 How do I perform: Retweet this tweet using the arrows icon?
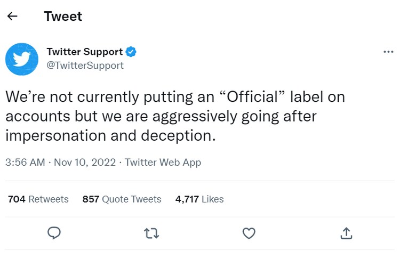151,233
